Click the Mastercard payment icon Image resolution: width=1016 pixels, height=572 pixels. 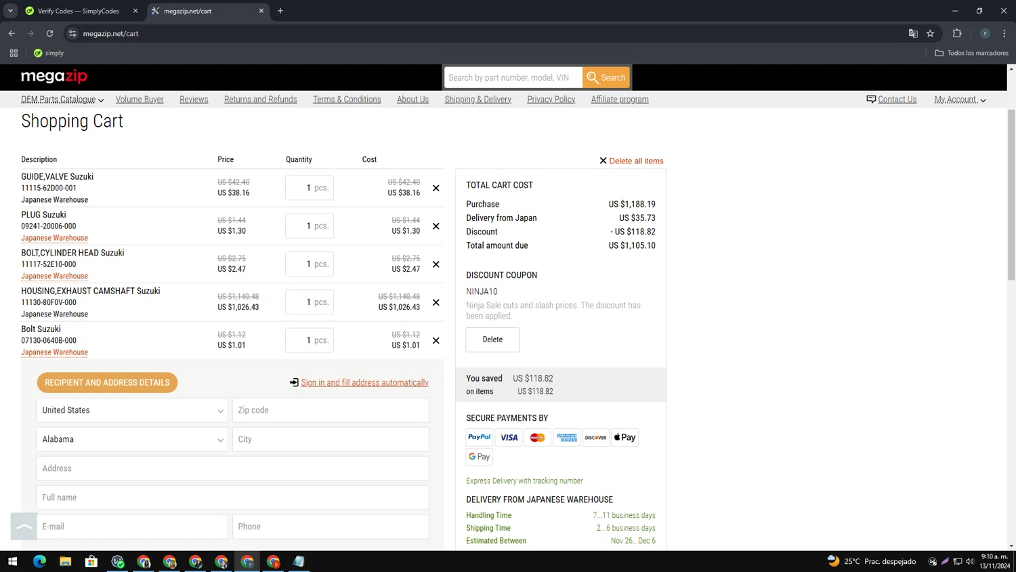(538, 437)
